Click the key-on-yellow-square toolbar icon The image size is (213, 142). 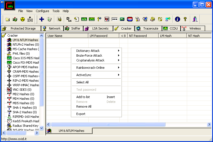(x=160, y=19)
